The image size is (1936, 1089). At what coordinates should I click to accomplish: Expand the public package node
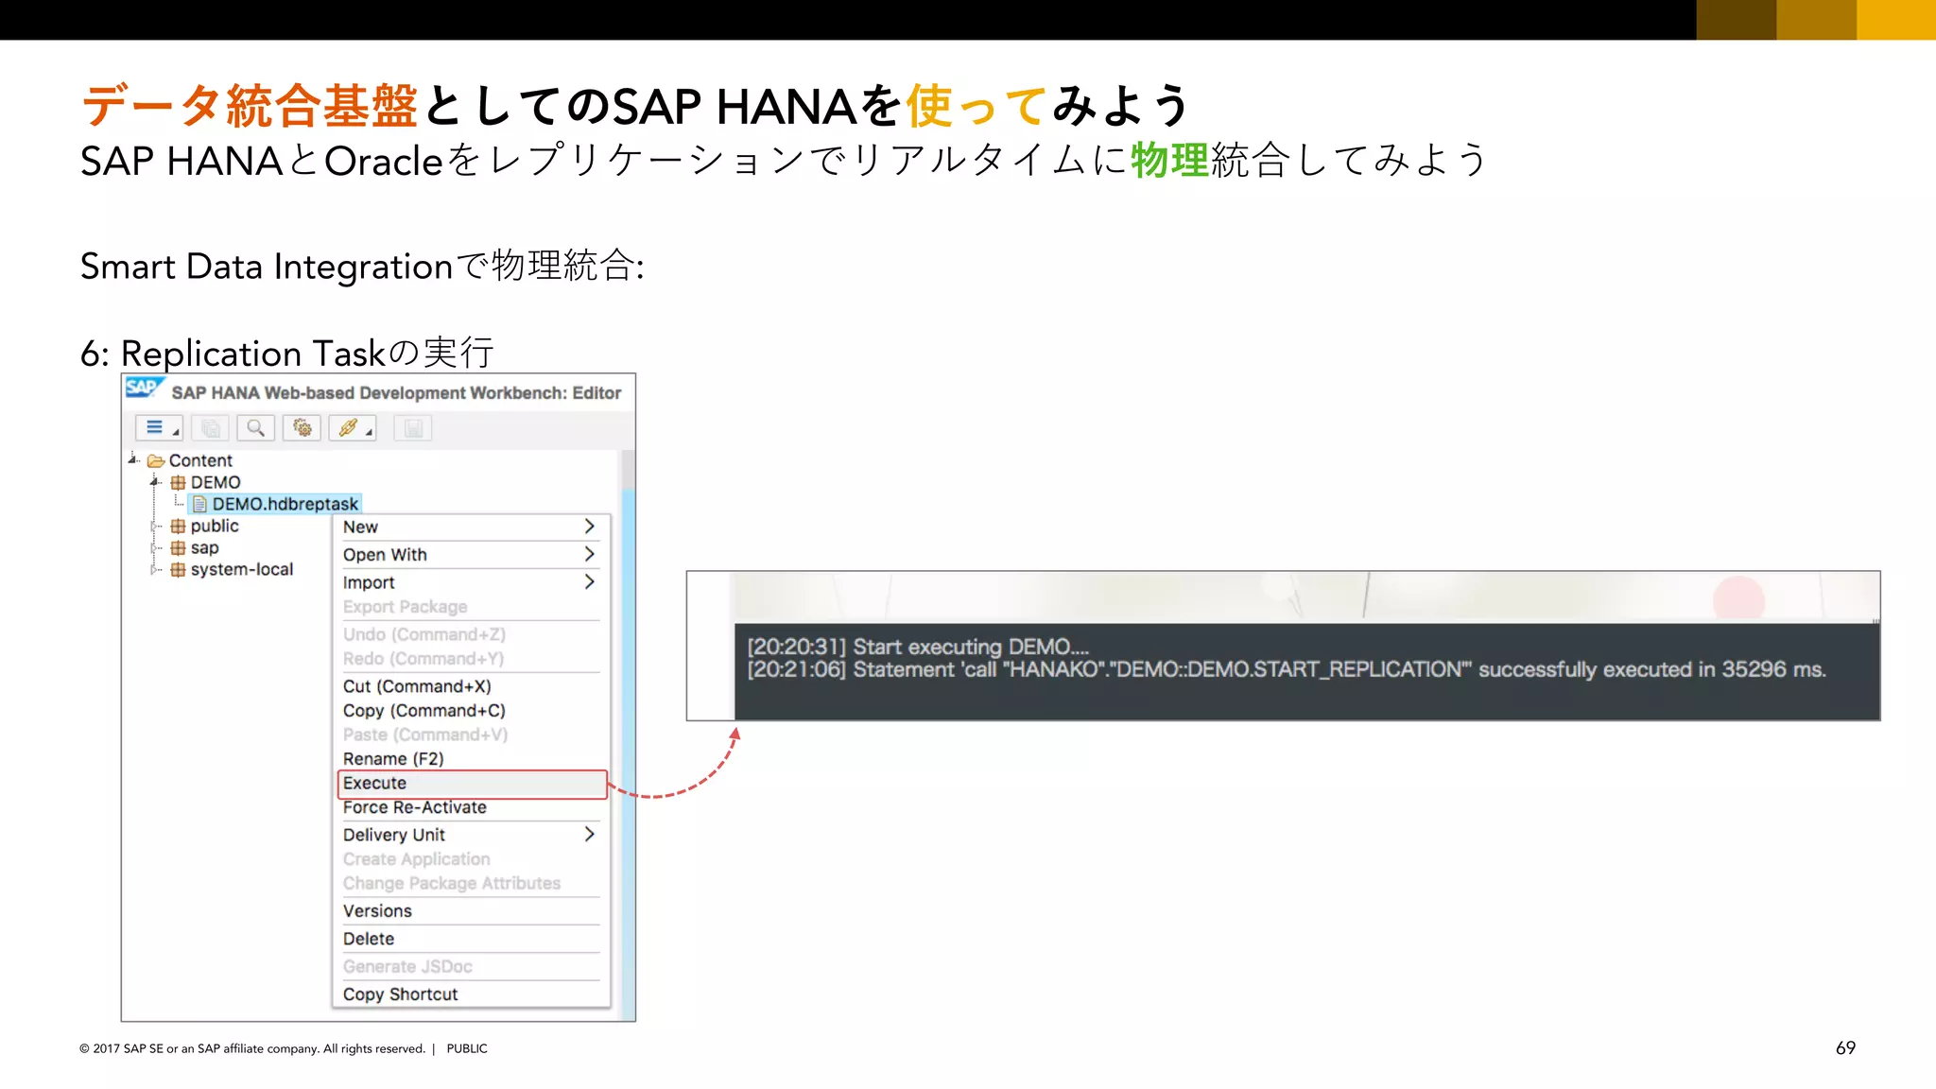(155, 526)
